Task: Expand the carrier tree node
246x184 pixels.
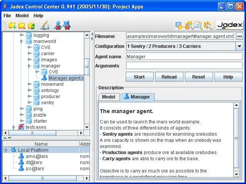Action: 30,53
